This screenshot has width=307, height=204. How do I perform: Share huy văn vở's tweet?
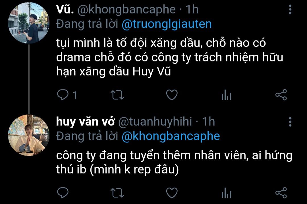pyautogui.click(x=281, y=193)
